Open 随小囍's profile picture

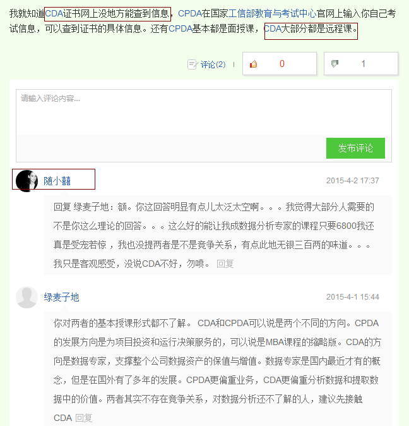click(x=27, y=181)
